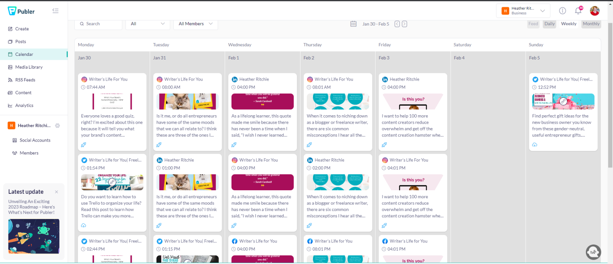Click the info icon in the top bar
The height and width of the screenshot is (264, 613).
click(x=562, y=11)
